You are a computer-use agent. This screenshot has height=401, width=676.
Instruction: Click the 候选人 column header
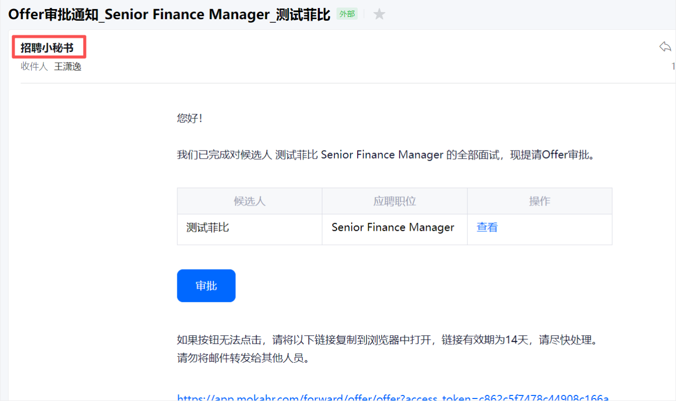point(250,201)
